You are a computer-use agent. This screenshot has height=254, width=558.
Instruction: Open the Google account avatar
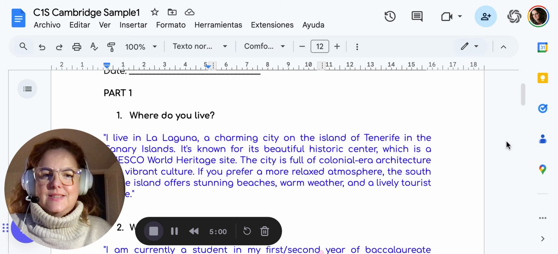point(538,17)
